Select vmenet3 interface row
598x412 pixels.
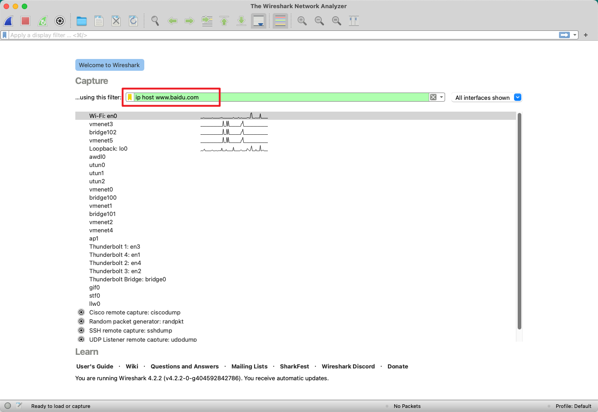point(295,124)
